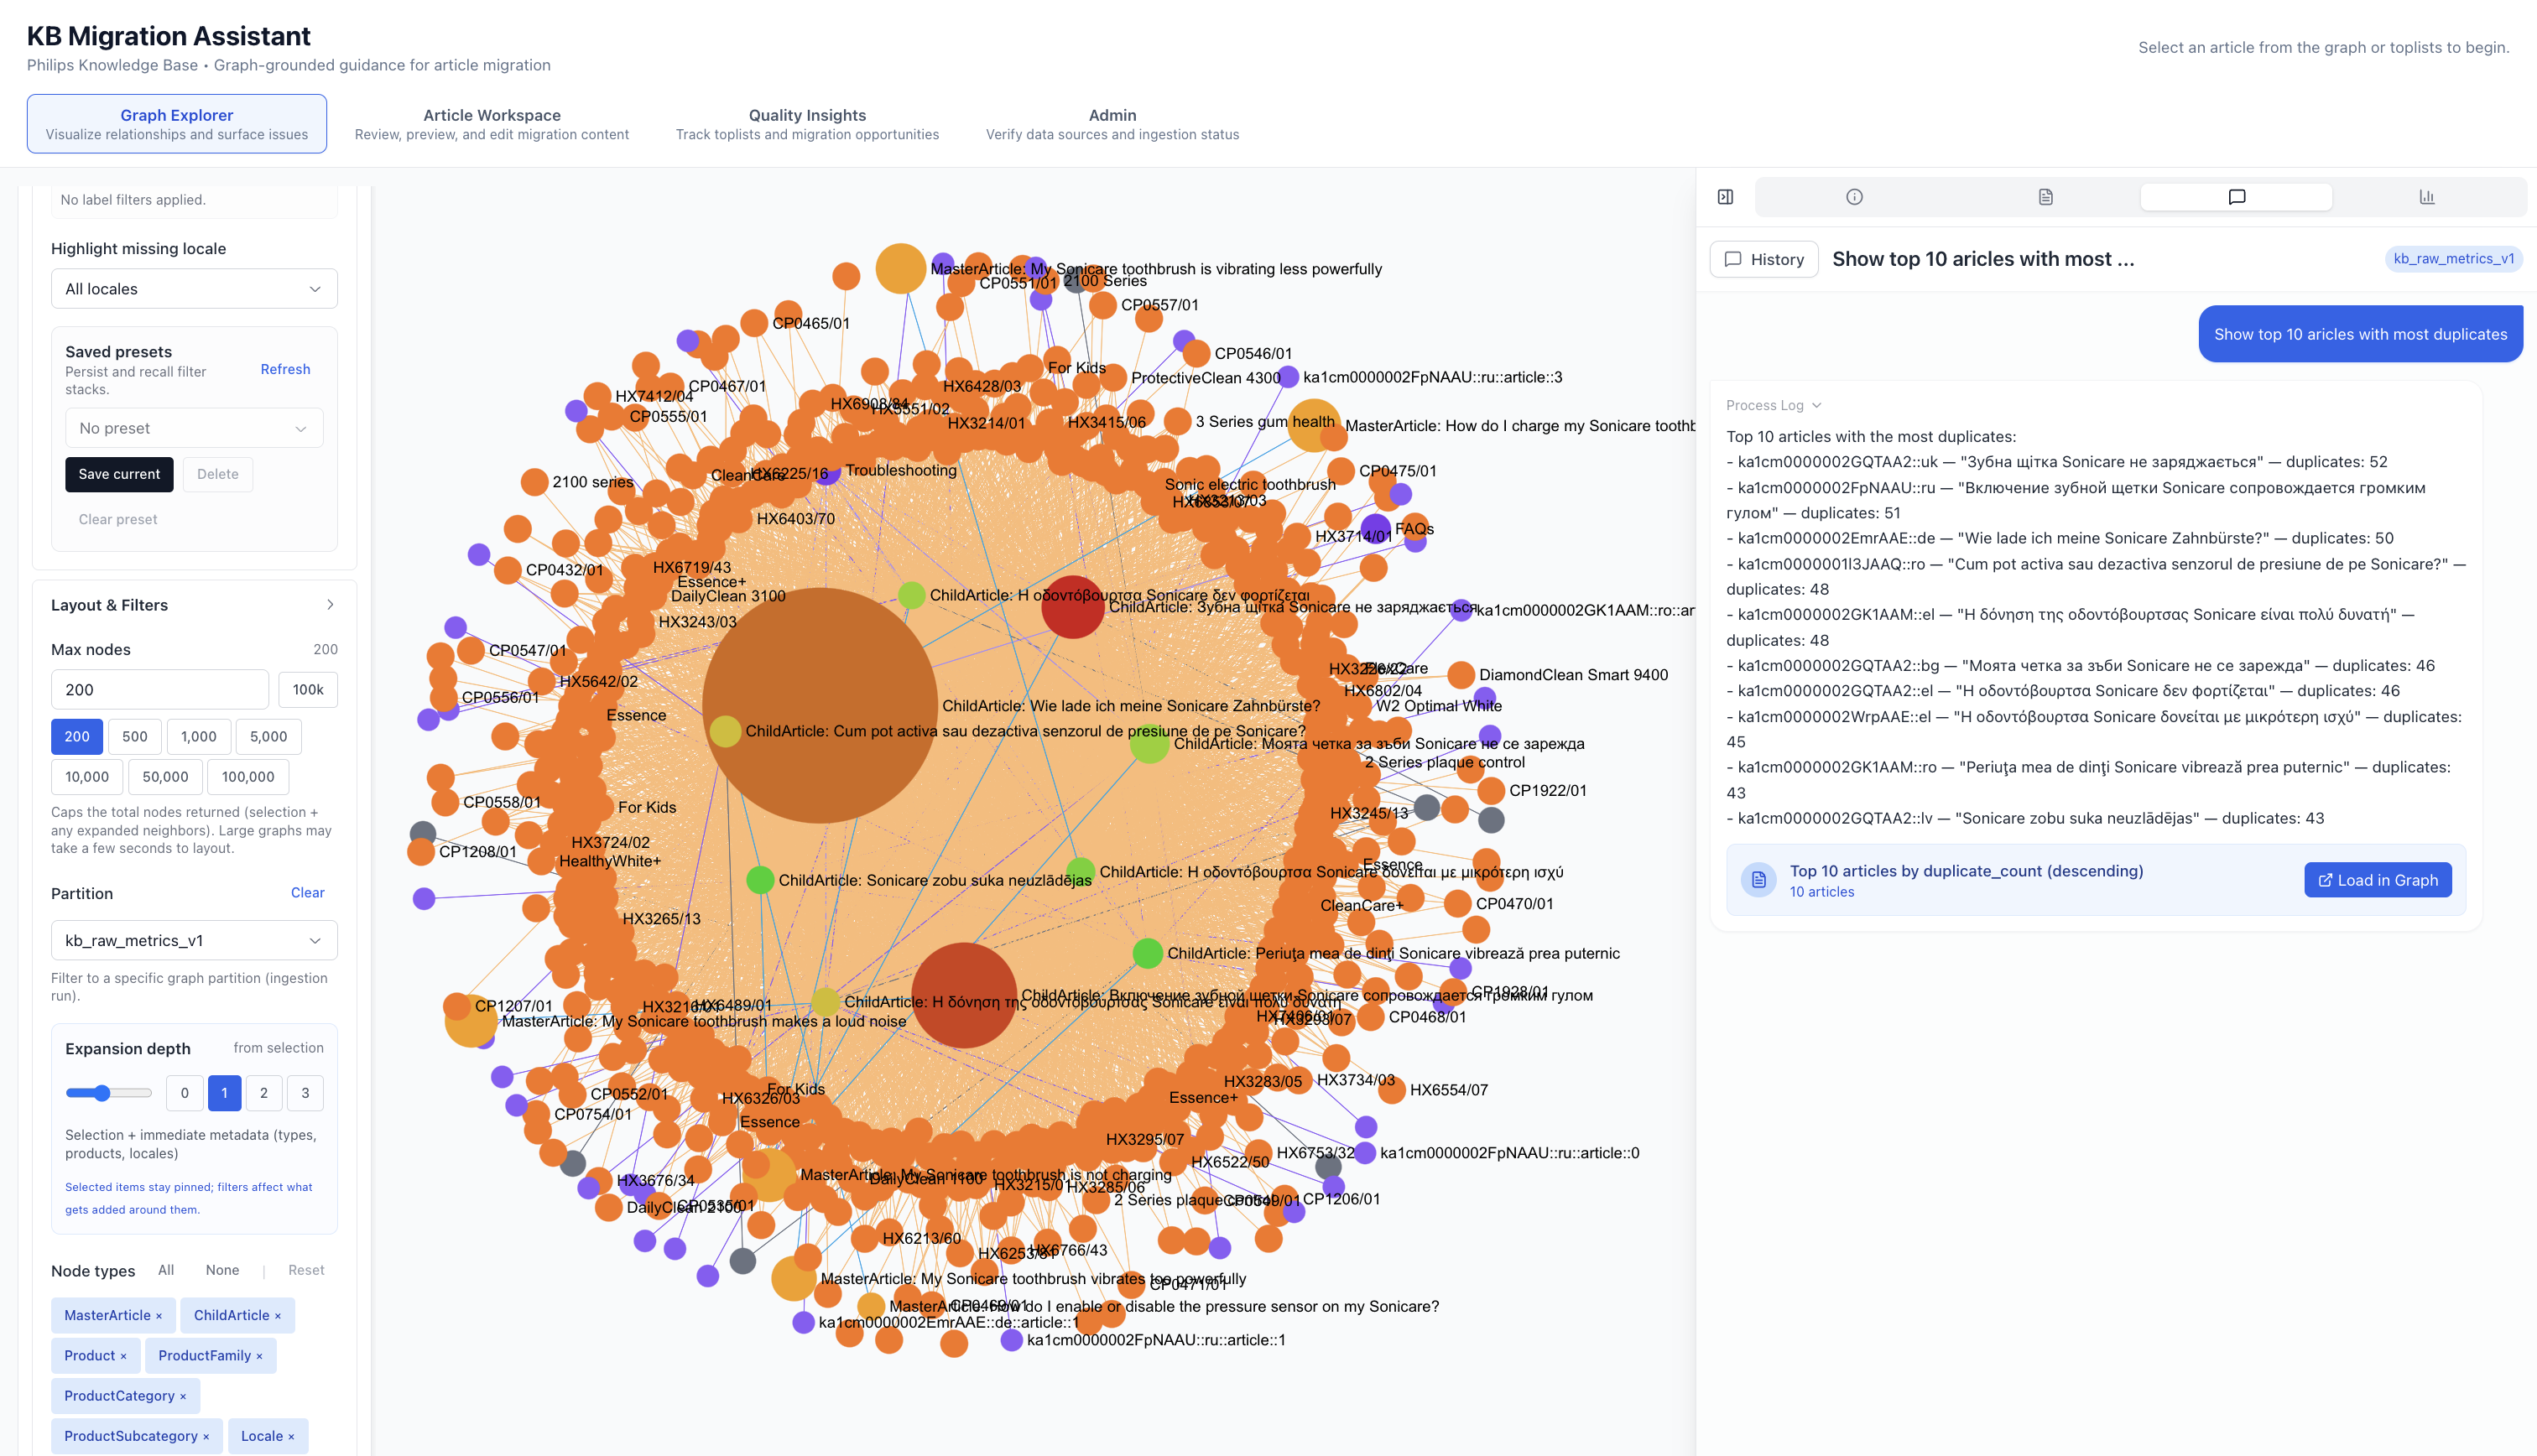Image resolution: width=2537 pixels, height=1456 pixels.
Task: Open the History panel
Action: pos(1763,258)
